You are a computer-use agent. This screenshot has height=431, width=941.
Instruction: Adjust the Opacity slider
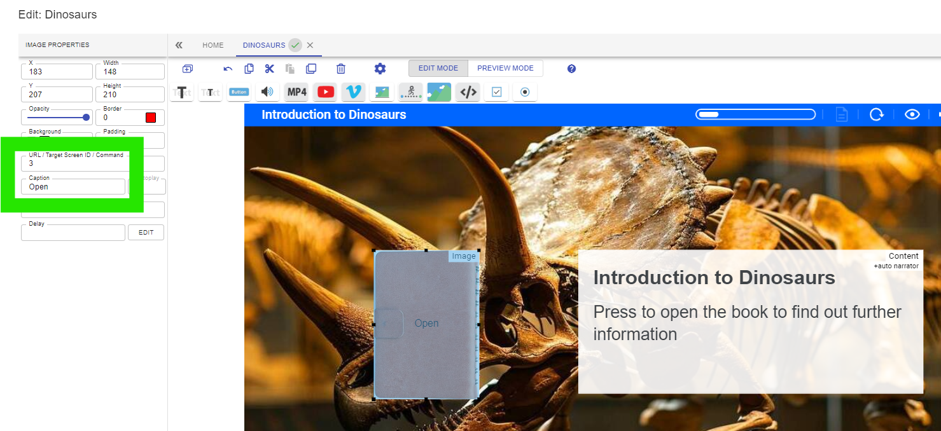(59, 117)
